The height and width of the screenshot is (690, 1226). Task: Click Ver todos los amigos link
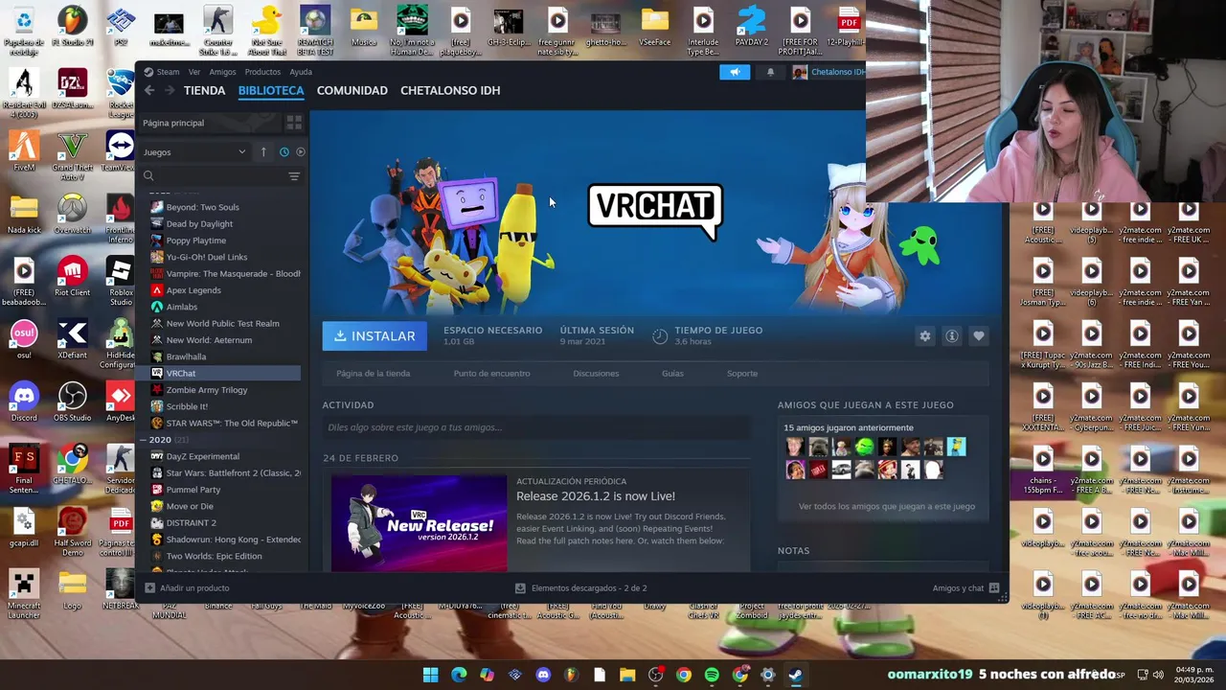tap(887, 506)
